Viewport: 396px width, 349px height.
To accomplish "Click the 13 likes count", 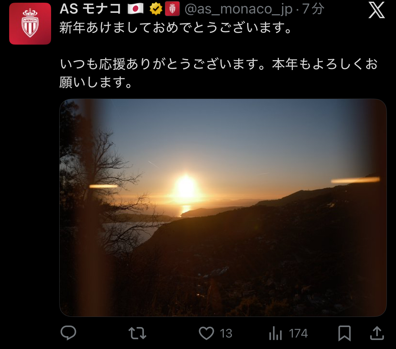I will 226,333.
